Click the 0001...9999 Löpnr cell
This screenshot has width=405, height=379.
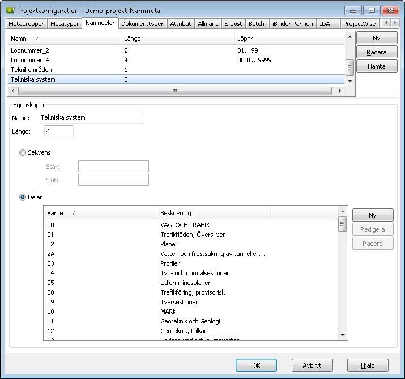(x=254, y=60)
